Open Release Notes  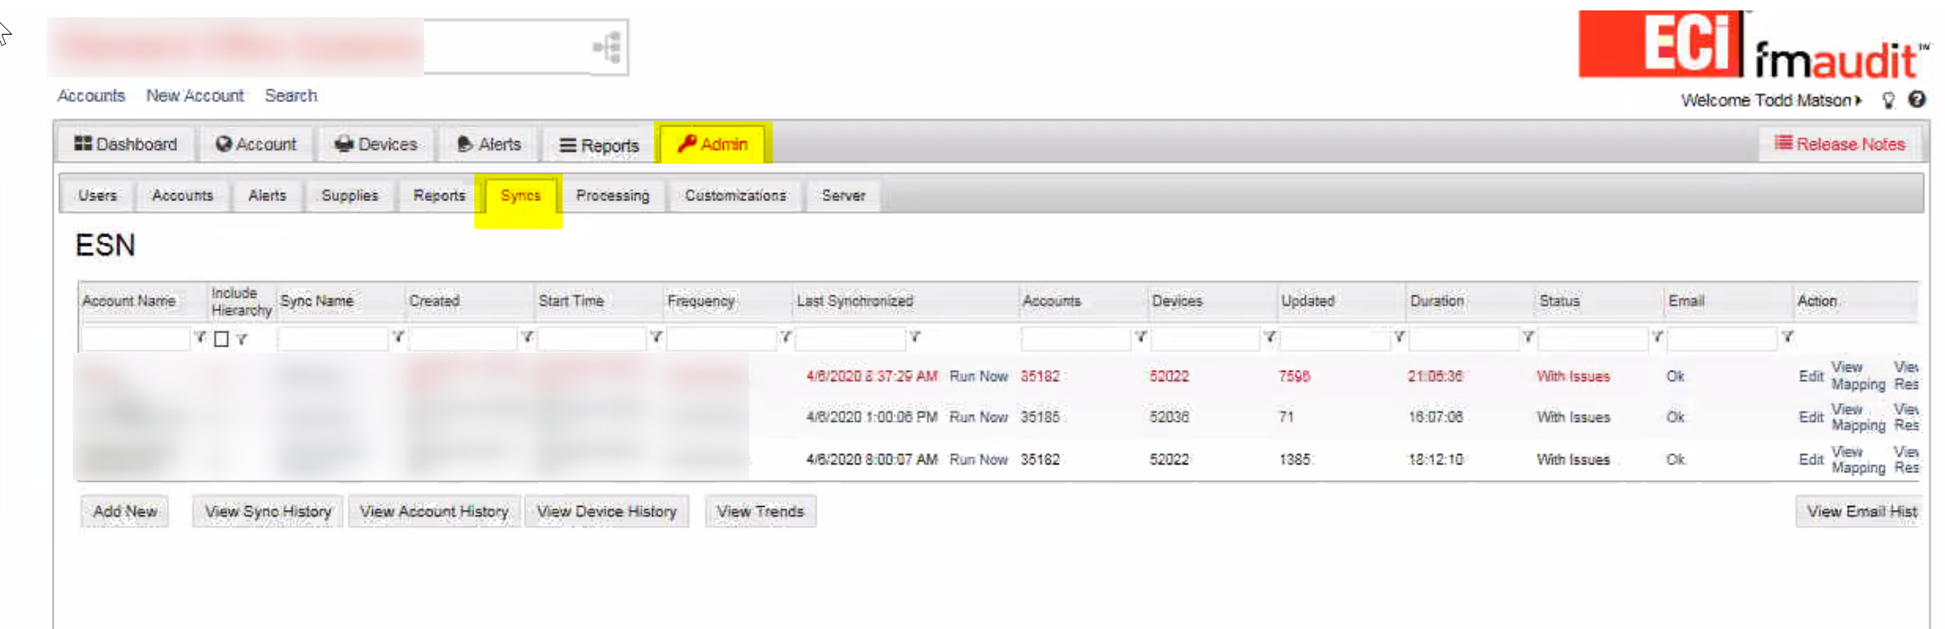click(1839, 144)
